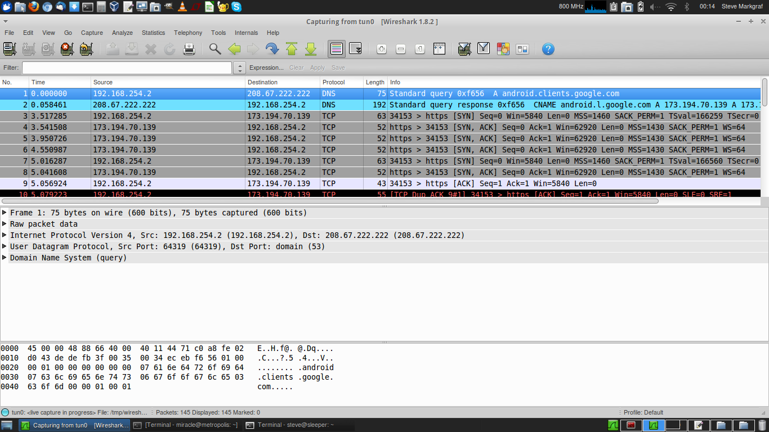Click the Profile: Default status entry
769x432 pixels.
pos(643,412)
